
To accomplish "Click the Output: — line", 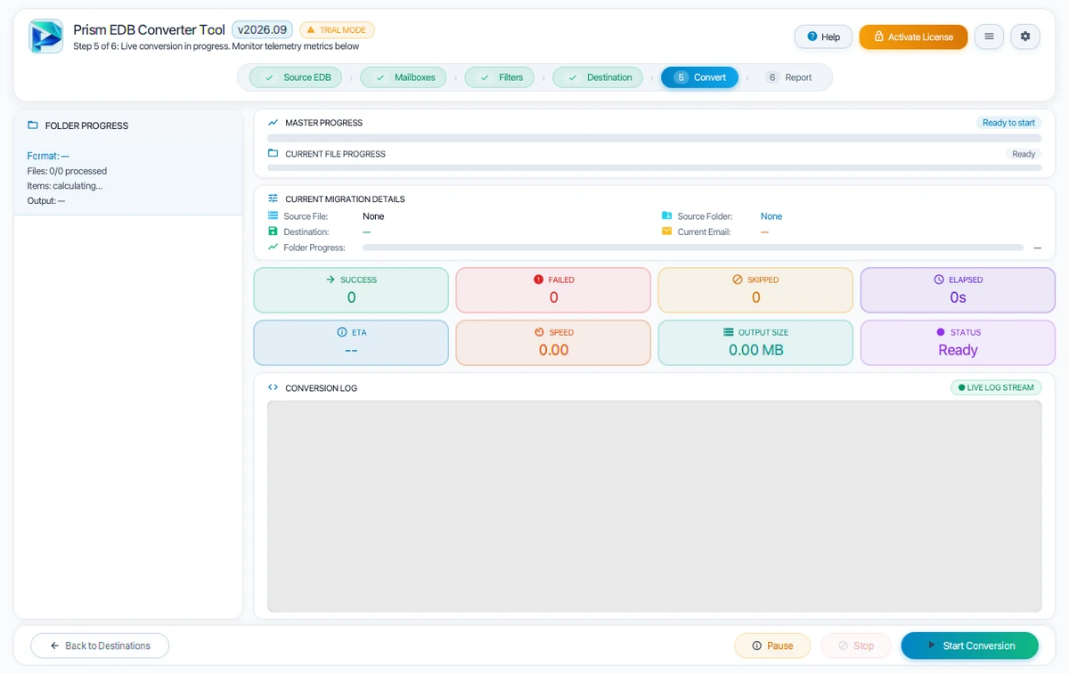I will (45, 200).
